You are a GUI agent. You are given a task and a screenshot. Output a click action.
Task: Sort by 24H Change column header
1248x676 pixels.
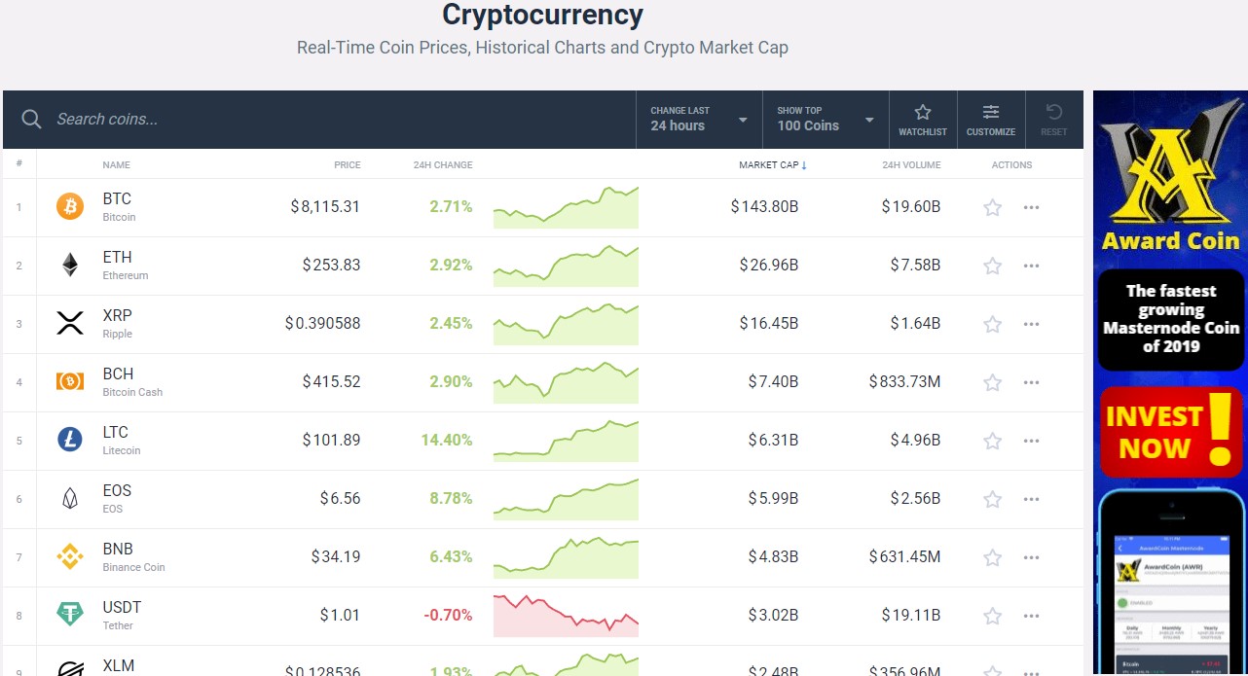click(x=443, y=164)
